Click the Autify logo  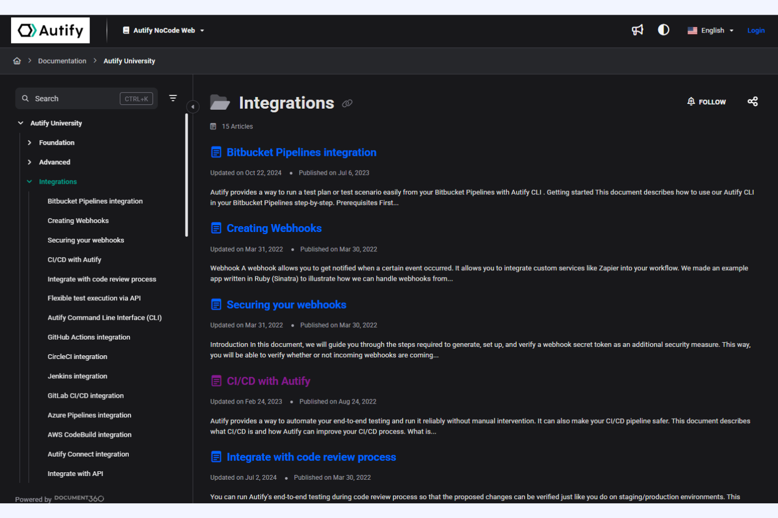click(50, 30)
